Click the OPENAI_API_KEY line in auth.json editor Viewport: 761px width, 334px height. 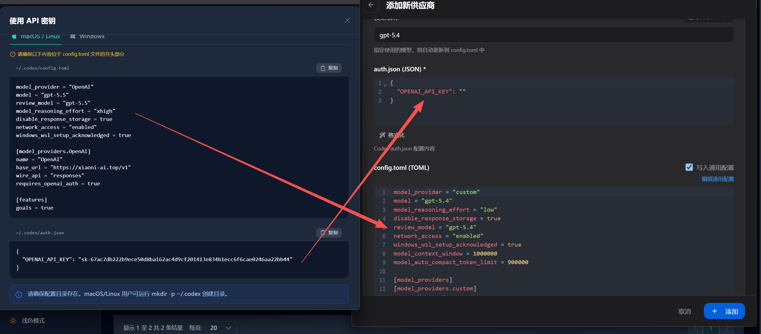click(x=431, y=92)
